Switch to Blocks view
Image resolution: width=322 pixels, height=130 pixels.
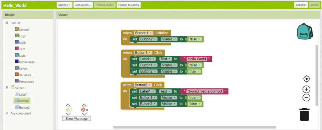click(x=314, y=5)
